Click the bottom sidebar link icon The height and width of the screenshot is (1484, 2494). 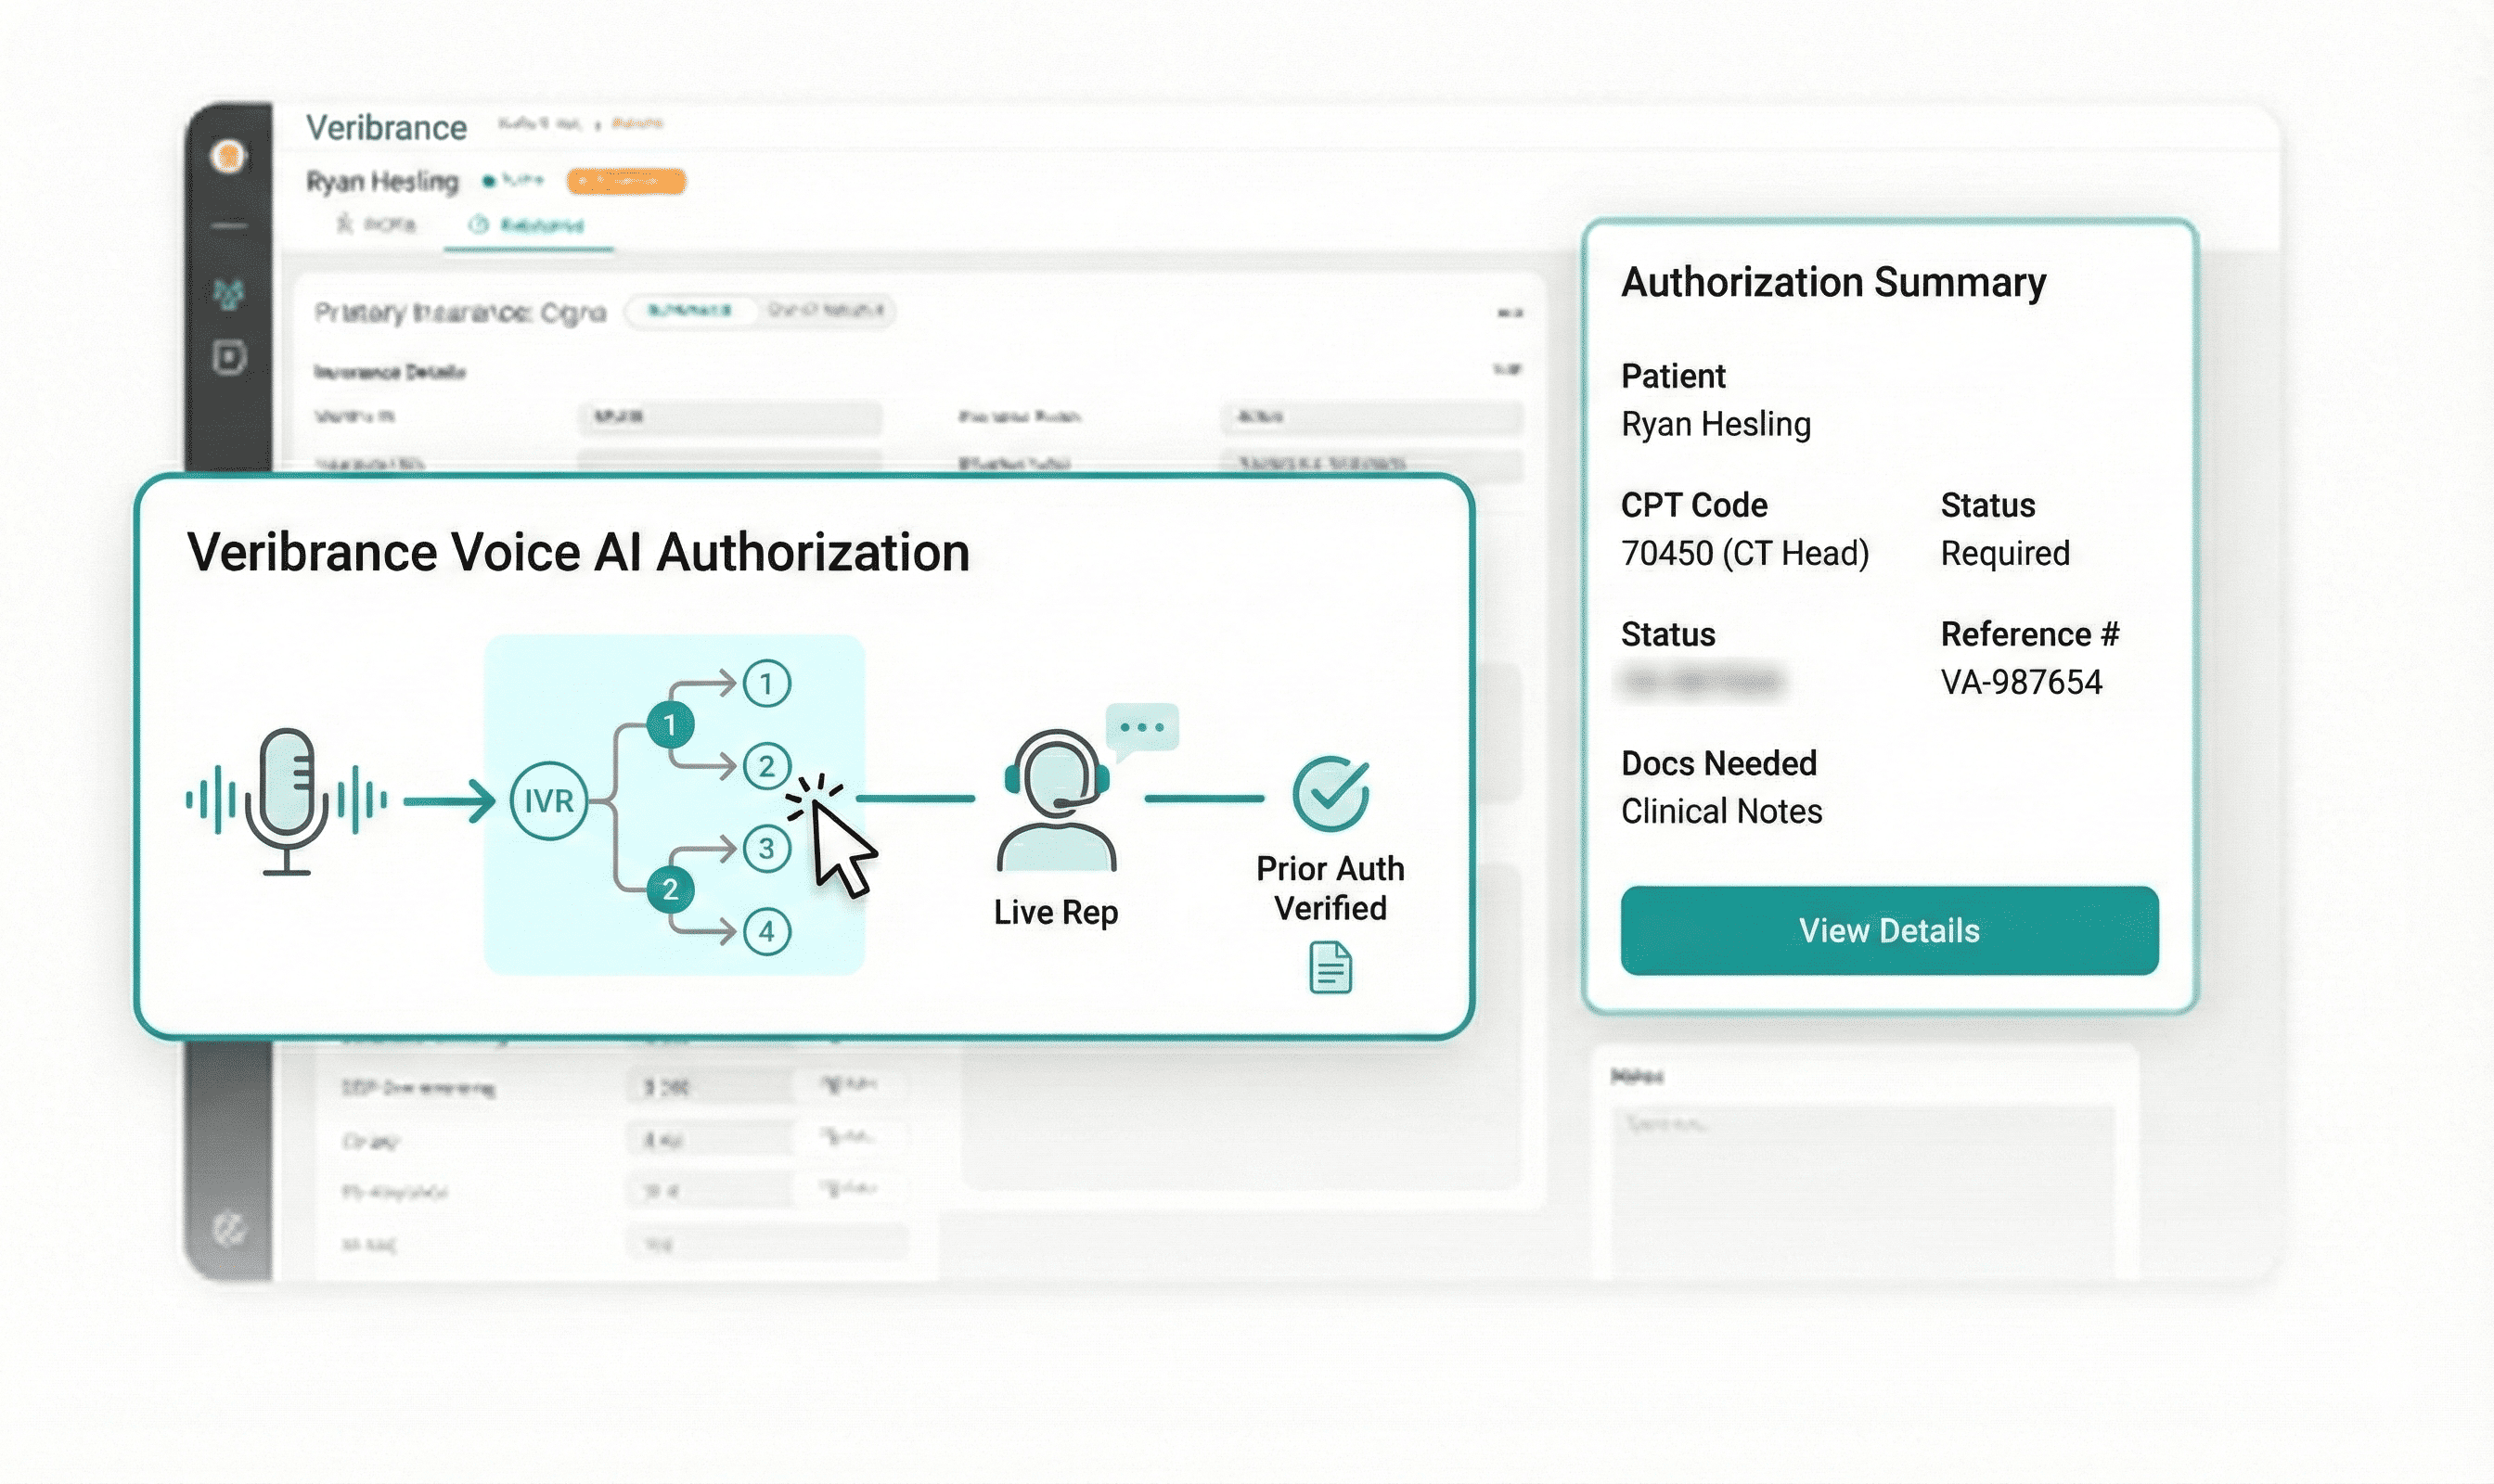tap(229, 1229)
